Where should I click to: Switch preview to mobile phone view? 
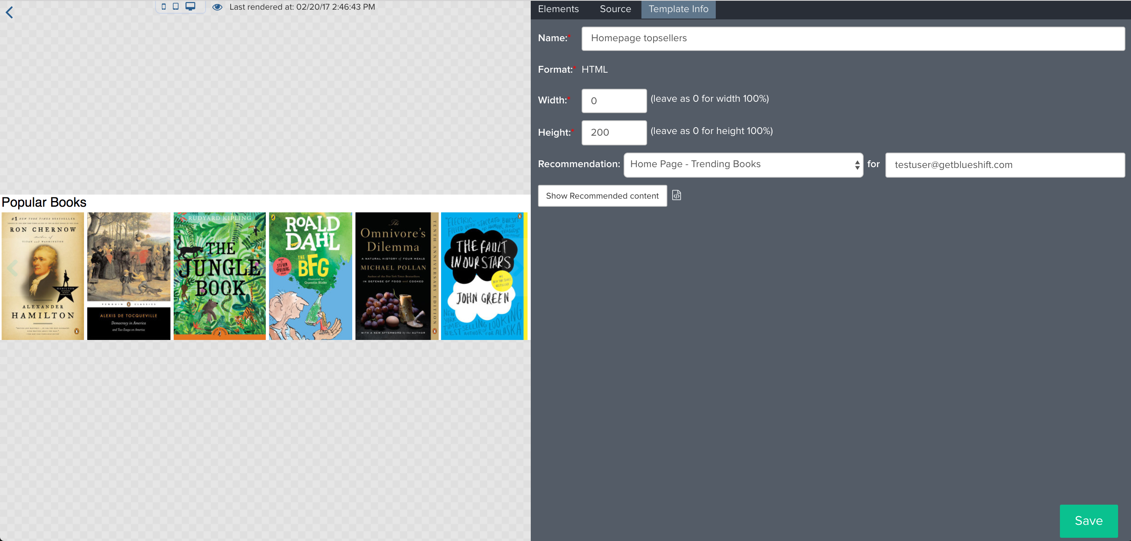pos(164,6)
